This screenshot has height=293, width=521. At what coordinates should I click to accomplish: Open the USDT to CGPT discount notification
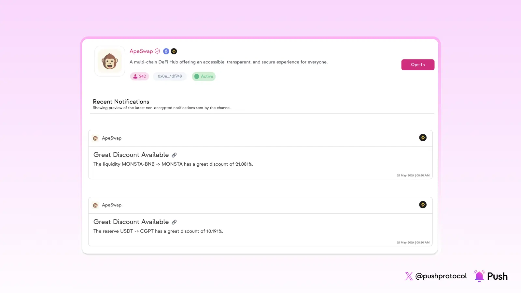(158, 231)
